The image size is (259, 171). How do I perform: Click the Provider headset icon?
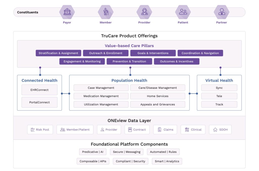click(144, 12)
